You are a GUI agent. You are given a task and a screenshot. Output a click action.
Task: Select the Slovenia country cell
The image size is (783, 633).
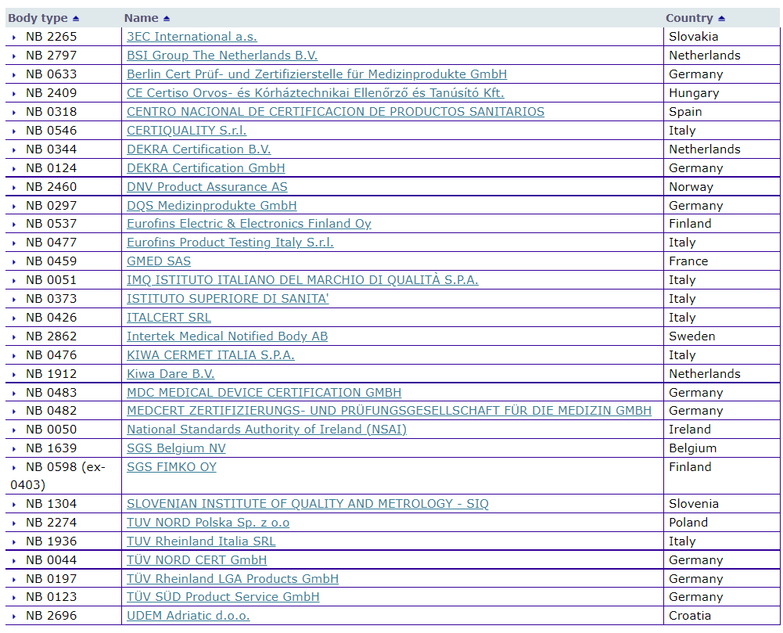721,503
